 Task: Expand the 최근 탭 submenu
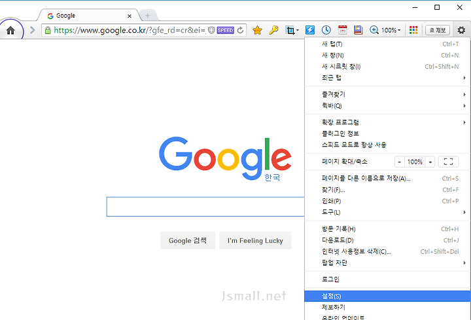387,78
